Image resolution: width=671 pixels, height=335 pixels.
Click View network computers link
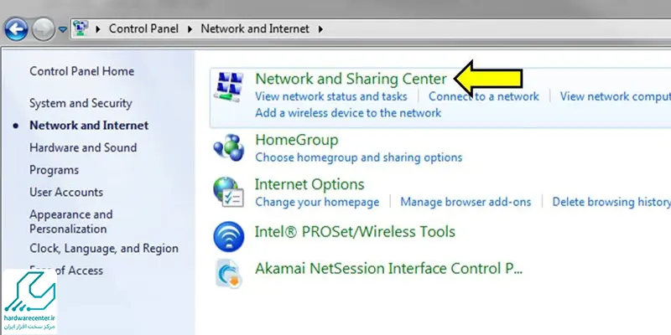pyautogui.click(x=616, y=96)
